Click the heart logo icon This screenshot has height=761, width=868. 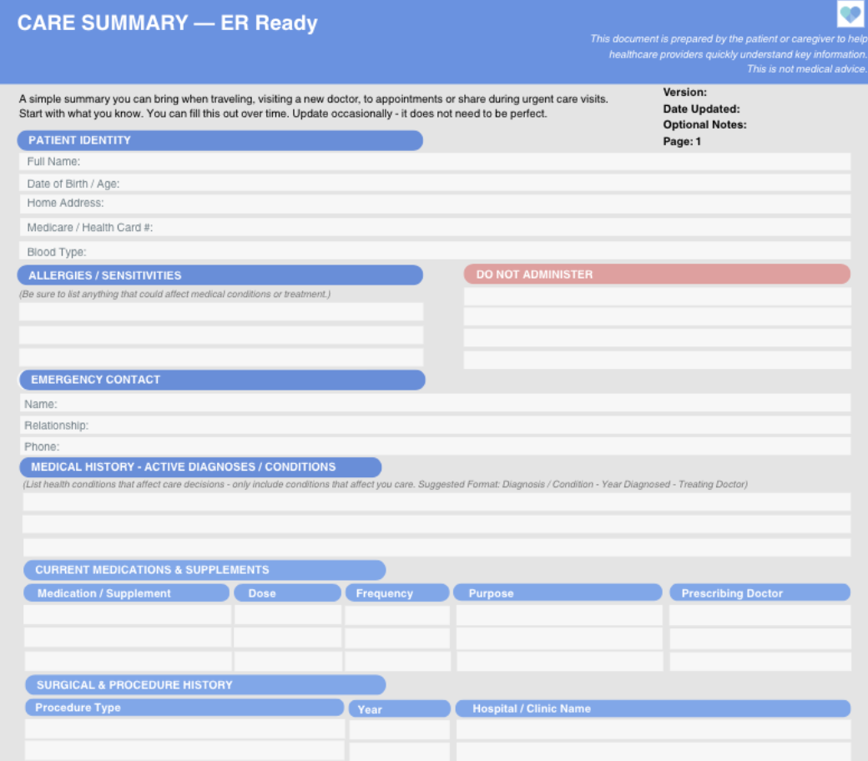tap(850, 13)
